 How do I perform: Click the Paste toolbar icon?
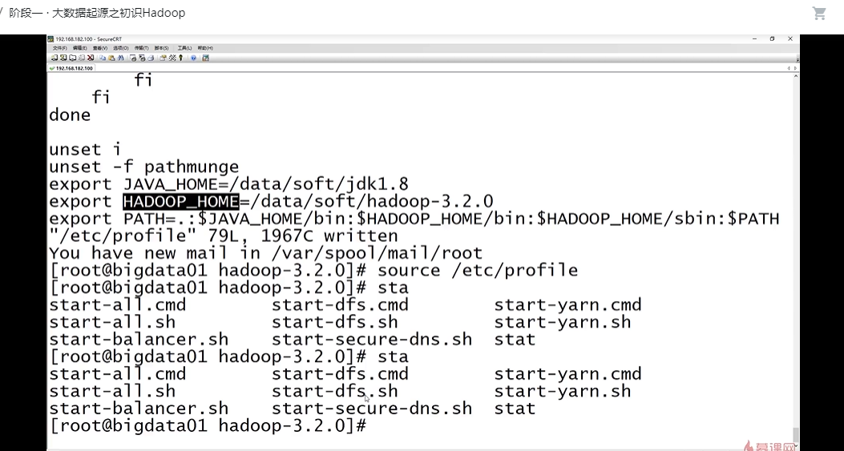[x=111, y=58]
